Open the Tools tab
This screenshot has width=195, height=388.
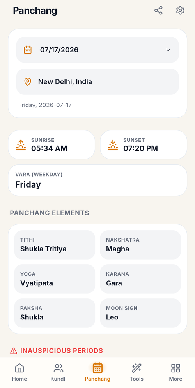(136, 372)
